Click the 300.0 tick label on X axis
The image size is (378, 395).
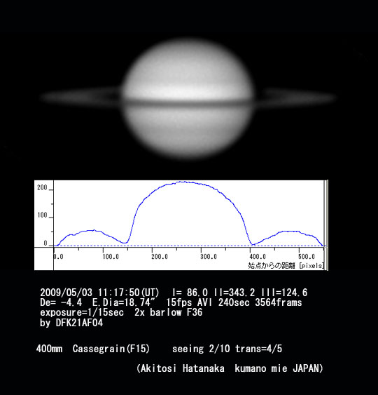[209, 257]
